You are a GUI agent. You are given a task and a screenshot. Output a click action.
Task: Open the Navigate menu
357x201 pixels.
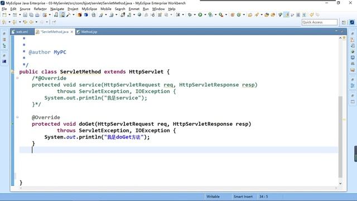tap(57, 9)
